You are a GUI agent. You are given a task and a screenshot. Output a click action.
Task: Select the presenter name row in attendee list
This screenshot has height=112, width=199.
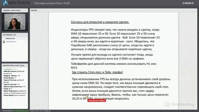click(x=15, y=41)
